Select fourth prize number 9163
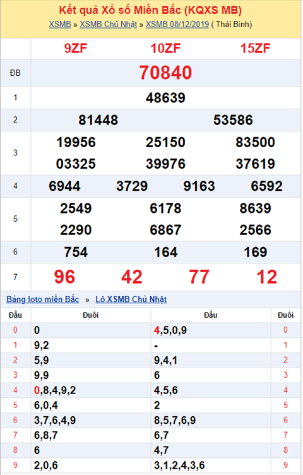 pyautogui.click(x=199, y=186)
